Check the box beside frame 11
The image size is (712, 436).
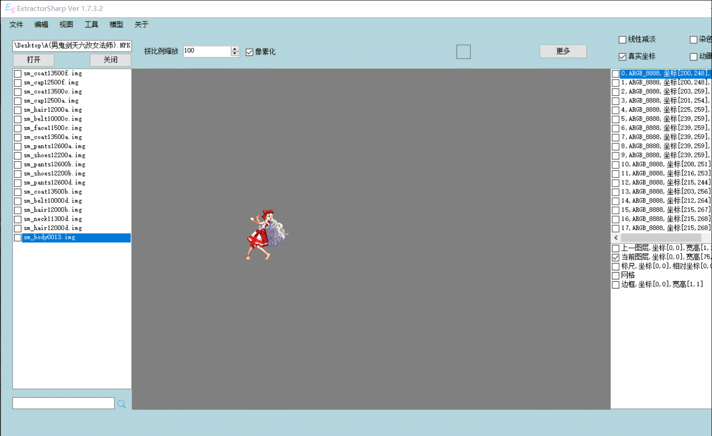pyautogui.click(x=615, y=174)
